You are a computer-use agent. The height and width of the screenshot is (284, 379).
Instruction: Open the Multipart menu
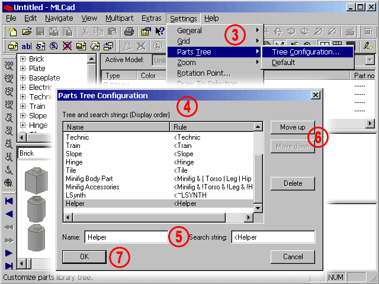(120, 18)
